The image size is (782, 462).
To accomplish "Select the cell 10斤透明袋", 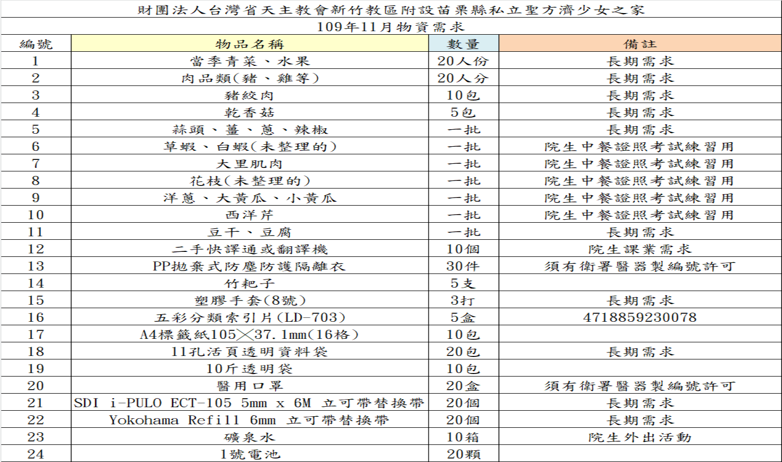I will [250, 368].
